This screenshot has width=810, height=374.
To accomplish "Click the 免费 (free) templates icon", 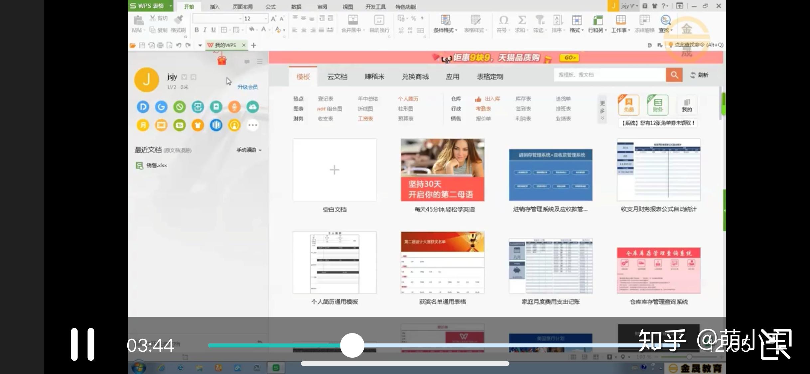I will coord(628,105).
